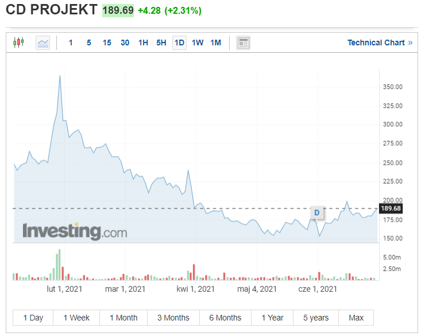The width and height of the screenshot is (421, 336).
Task: Open the Technical Chart link
Action: [380, 43]
